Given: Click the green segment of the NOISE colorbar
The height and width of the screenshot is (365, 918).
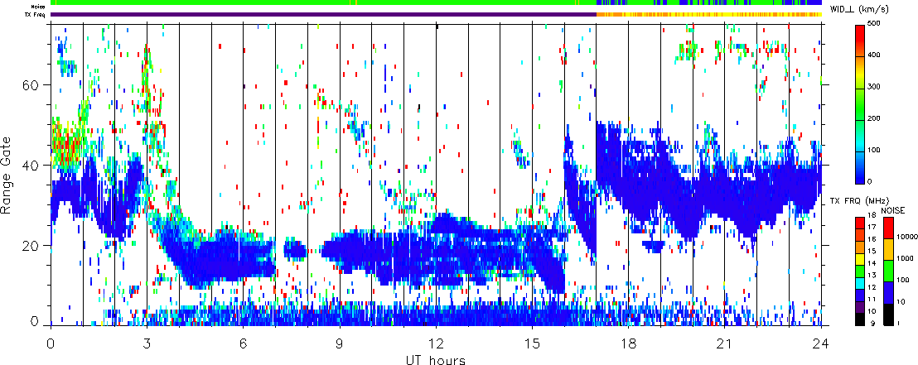Looking at the screenshot, I should point(887,271).
